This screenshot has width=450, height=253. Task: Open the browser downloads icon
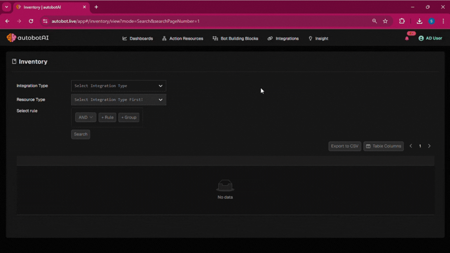[x=419, y=21]
